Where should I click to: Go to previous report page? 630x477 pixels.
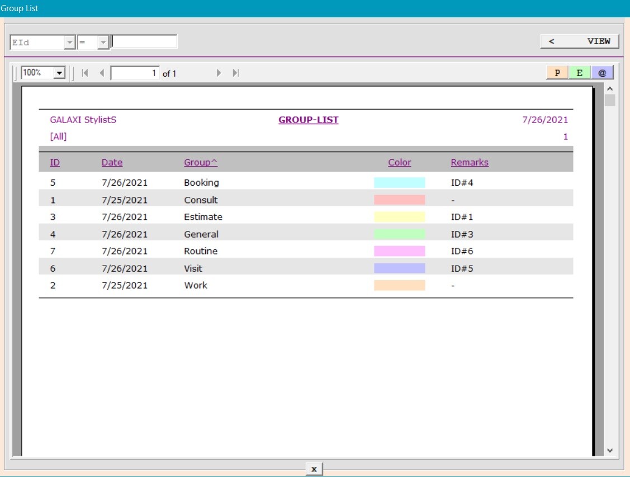(102, 73)
